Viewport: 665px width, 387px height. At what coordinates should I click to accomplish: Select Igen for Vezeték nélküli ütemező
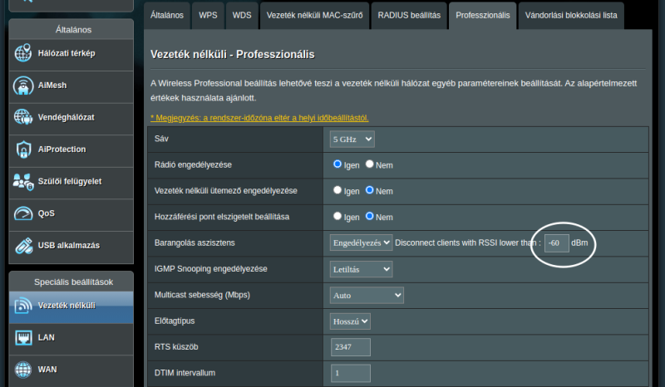[337, 190]
